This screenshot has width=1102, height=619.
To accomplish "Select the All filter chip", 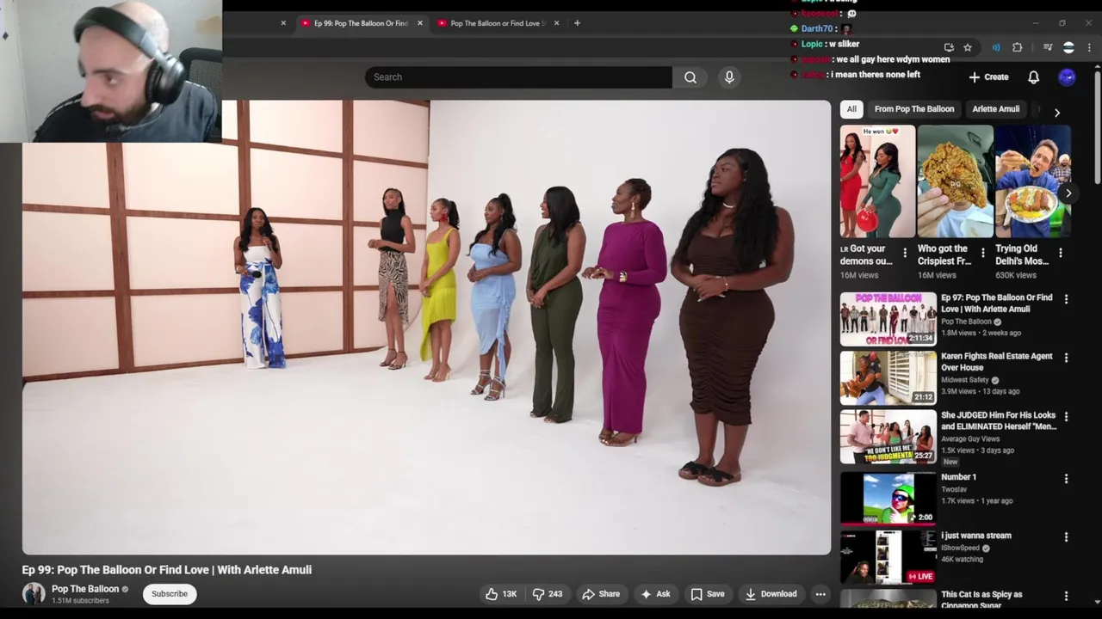I will [851, 109].
